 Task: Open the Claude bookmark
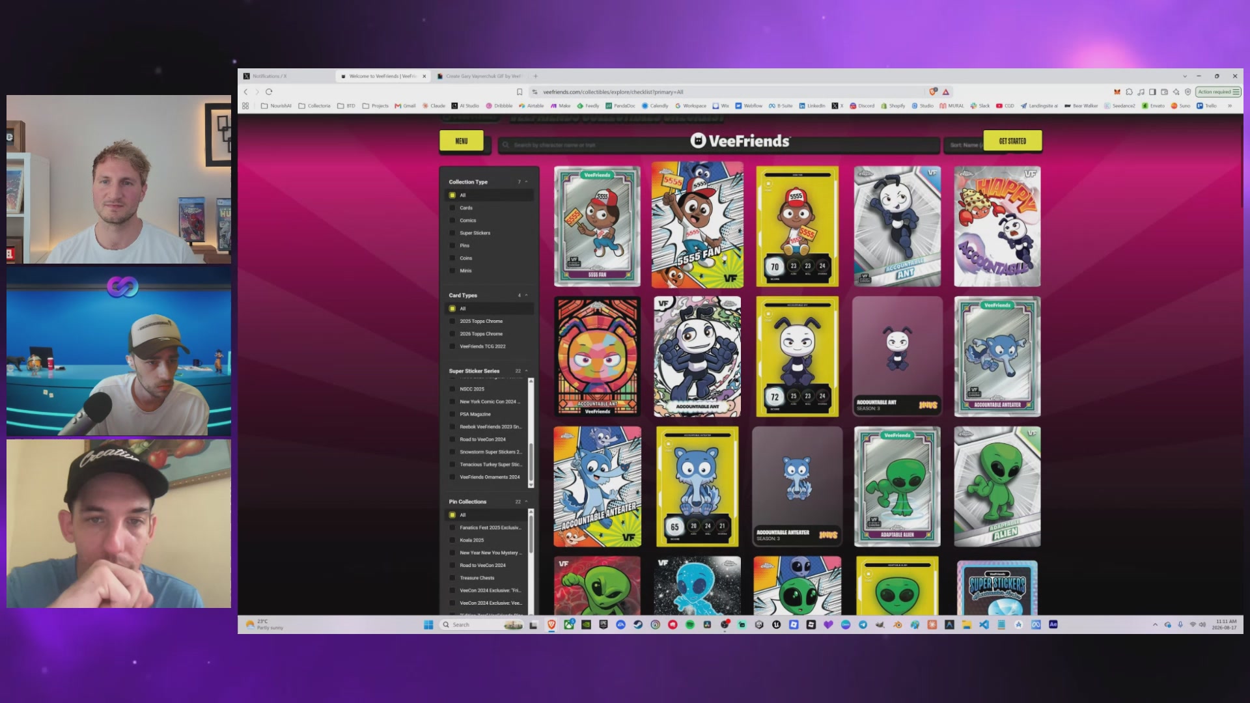434,105
